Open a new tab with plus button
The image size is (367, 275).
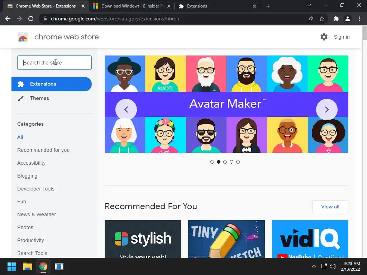pyautogui.click(x=268, y=6)
